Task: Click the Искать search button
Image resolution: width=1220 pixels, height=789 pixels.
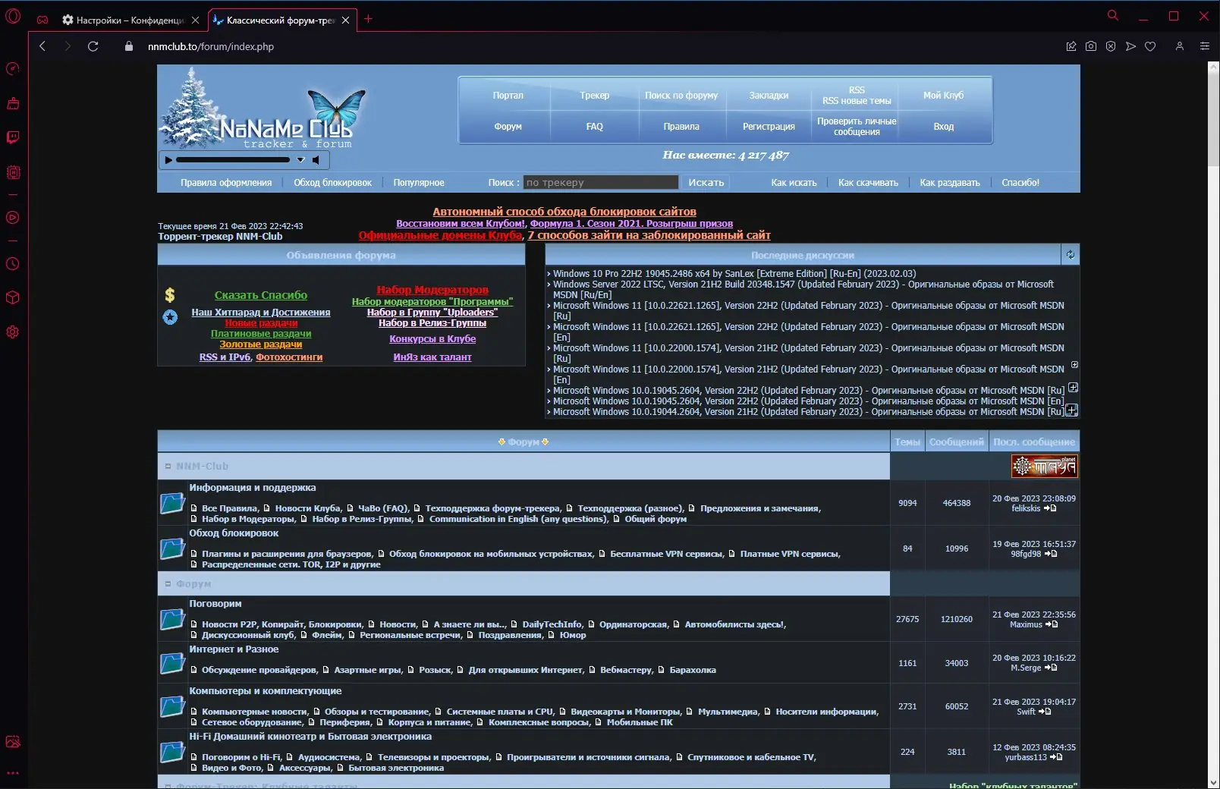Action: (x=706, y=182)
